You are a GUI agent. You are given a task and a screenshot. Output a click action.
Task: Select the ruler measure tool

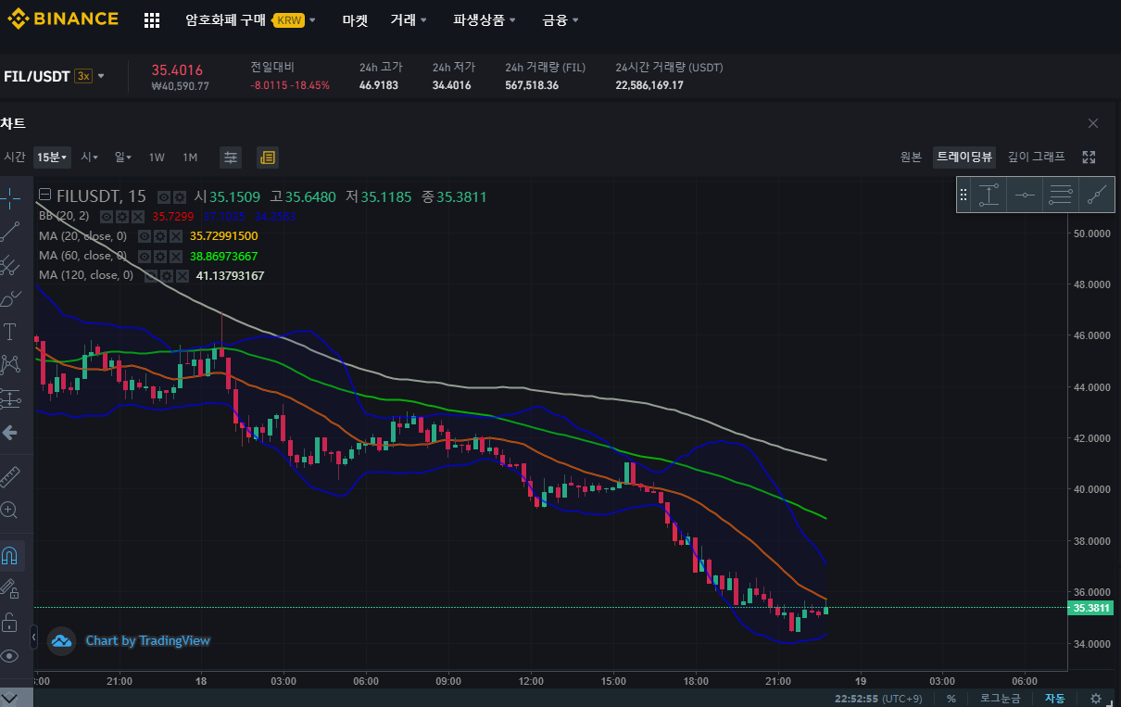tap(10, 476)
